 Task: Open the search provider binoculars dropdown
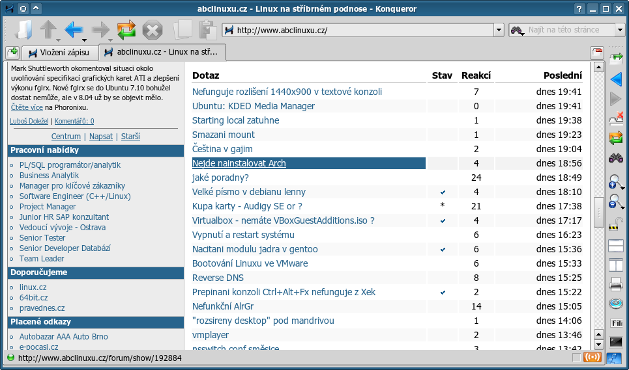518,31
